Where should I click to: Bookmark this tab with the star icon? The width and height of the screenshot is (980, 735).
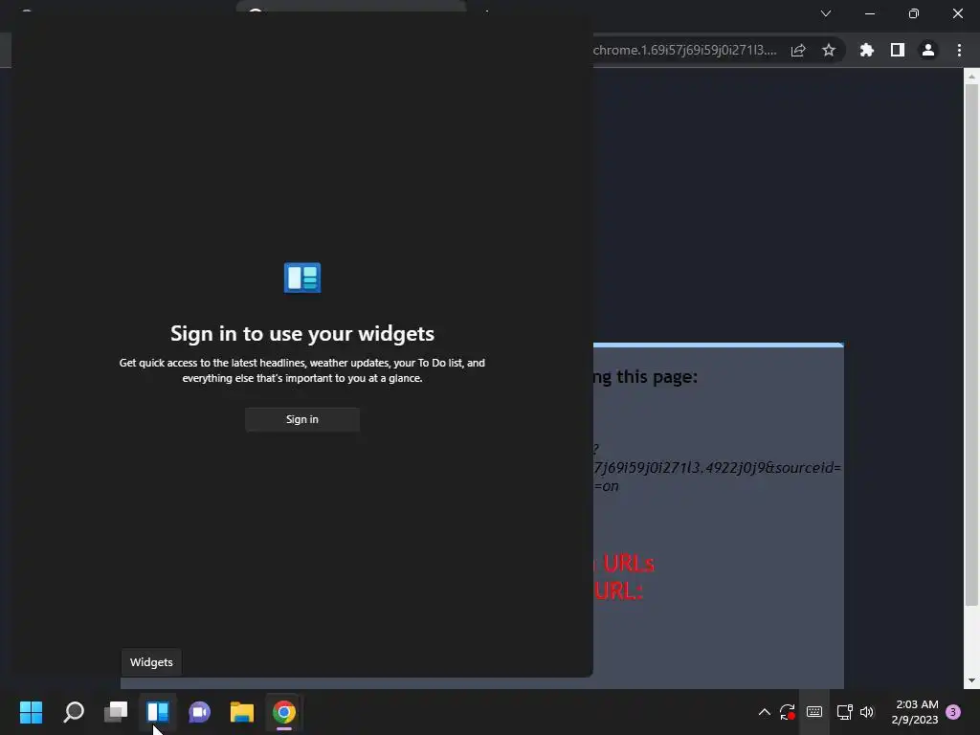pyautogui.click(x=829, y=50)
